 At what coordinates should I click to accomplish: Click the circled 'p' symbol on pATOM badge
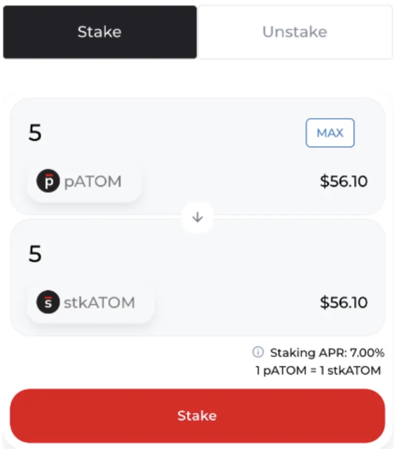pyautogui.click(x=48, y=181)
